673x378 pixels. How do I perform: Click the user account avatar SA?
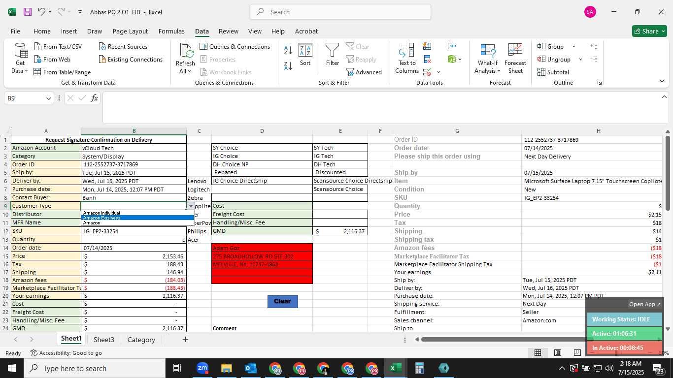pyautogui.click(x=590, y=12)
